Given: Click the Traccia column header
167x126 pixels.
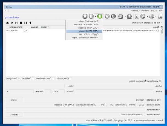Looking at the screenshot, I should click(45, 27).
